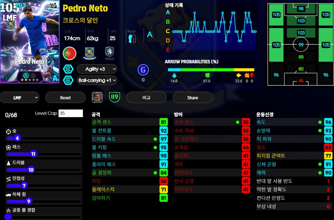Open the Agility +3 booster dropdown
The image size is (334, 220).
click(97, 69)
